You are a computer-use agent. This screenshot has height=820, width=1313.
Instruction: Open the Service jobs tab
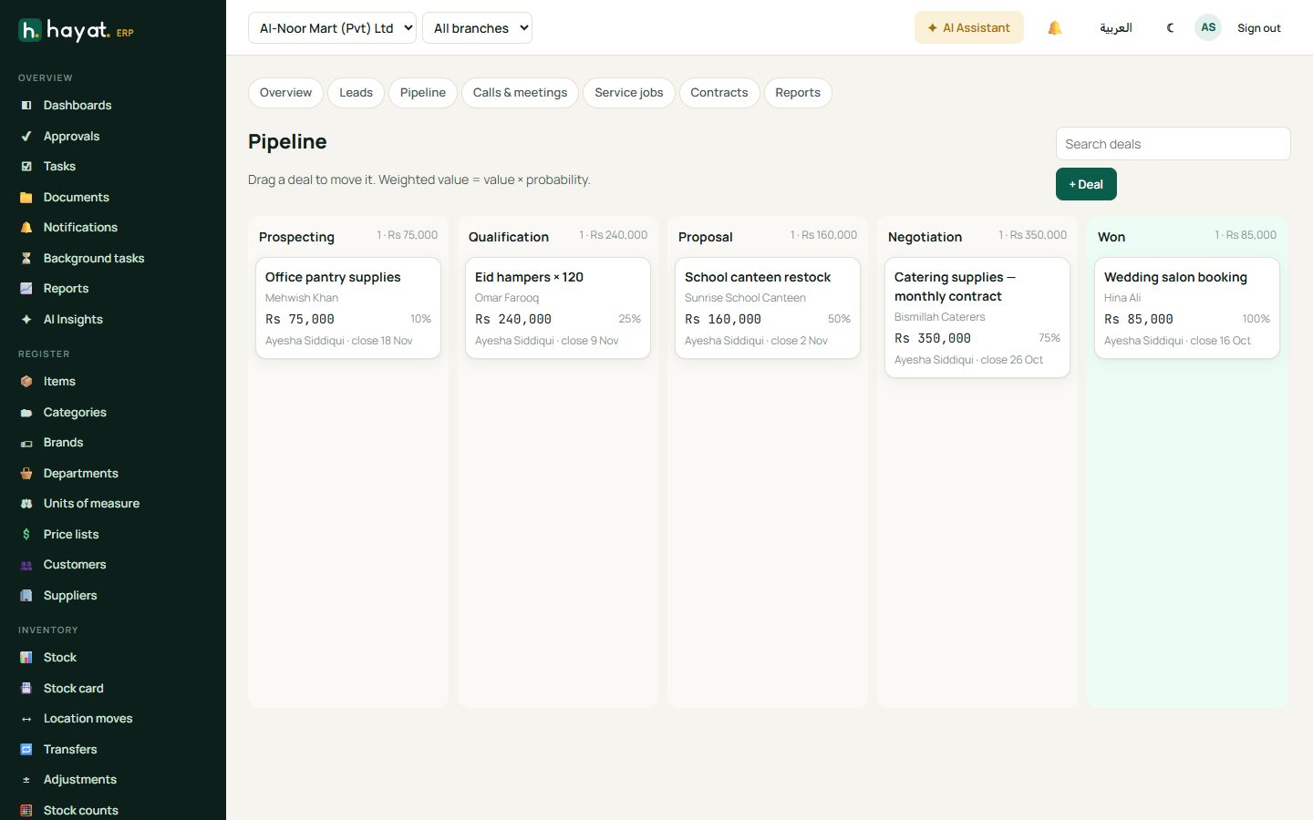(629, 93)
